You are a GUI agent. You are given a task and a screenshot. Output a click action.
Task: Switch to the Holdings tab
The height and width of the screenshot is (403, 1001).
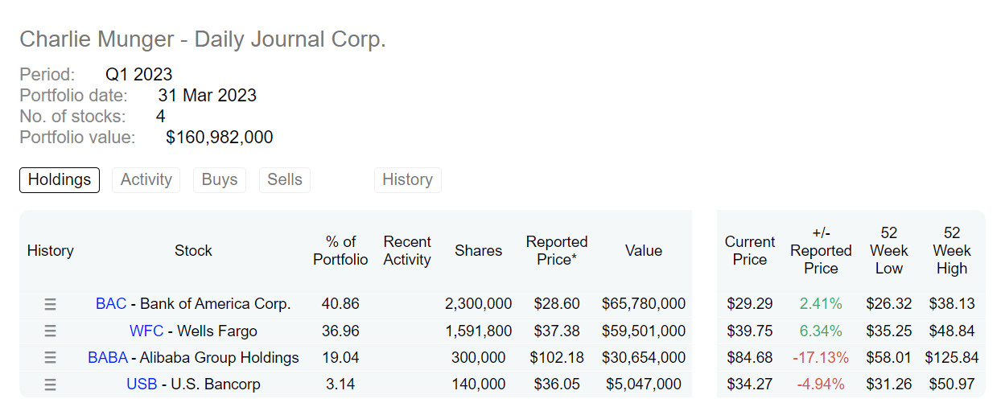(x=60, y=179)
